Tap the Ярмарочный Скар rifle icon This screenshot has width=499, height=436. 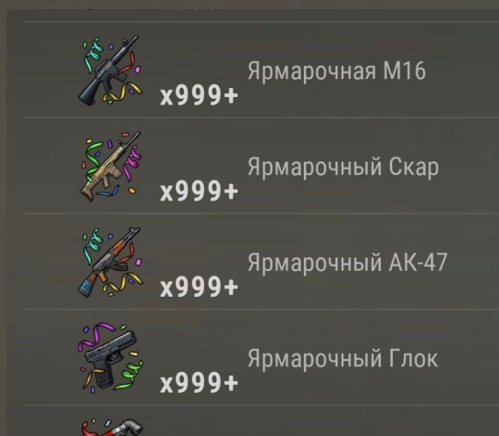[x=111, y=166]
